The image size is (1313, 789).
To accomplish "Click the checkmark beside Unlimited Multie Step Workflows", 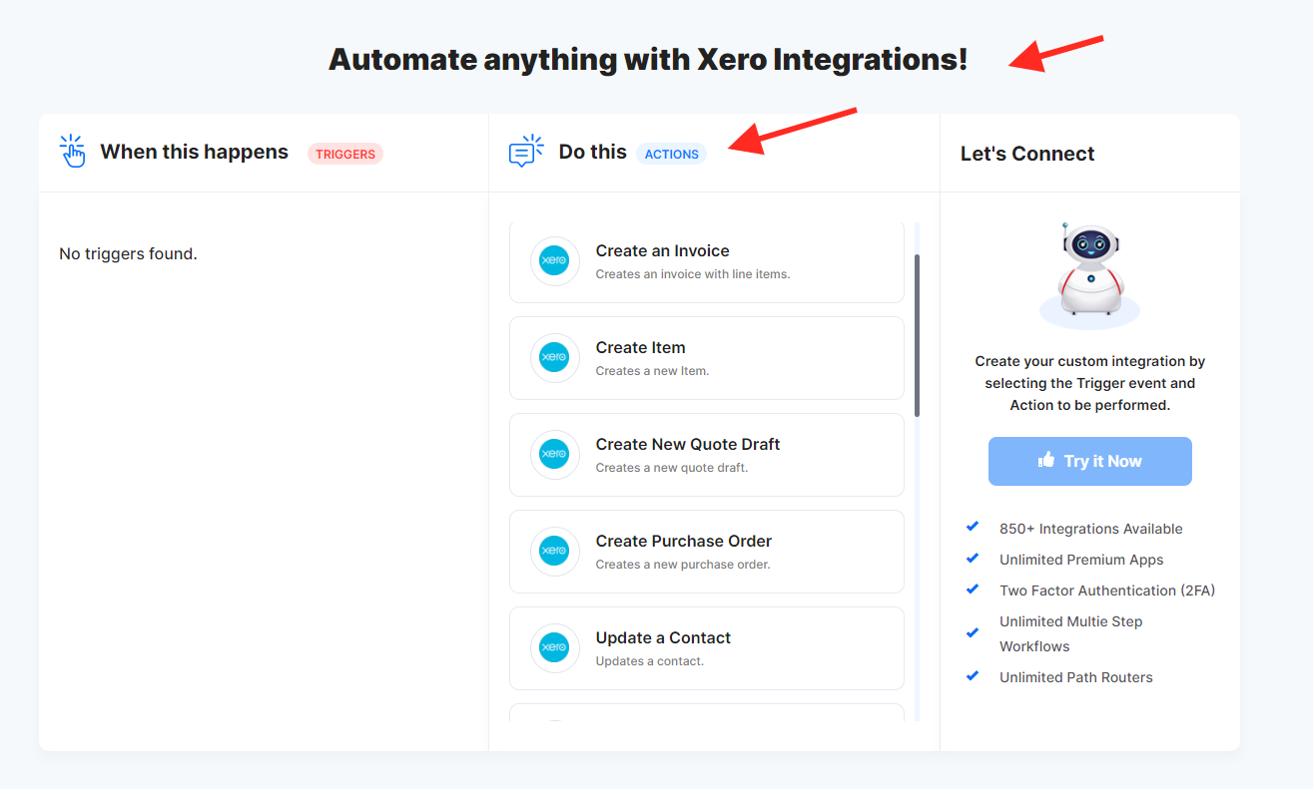I will point(973,632).
